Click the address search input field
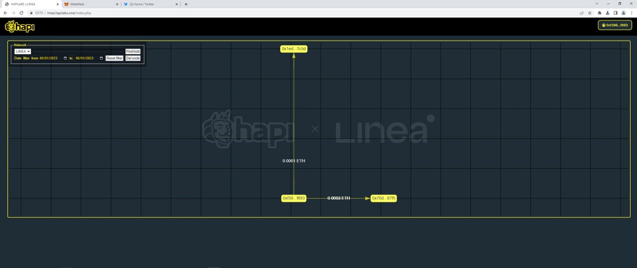 coord(78,51)
